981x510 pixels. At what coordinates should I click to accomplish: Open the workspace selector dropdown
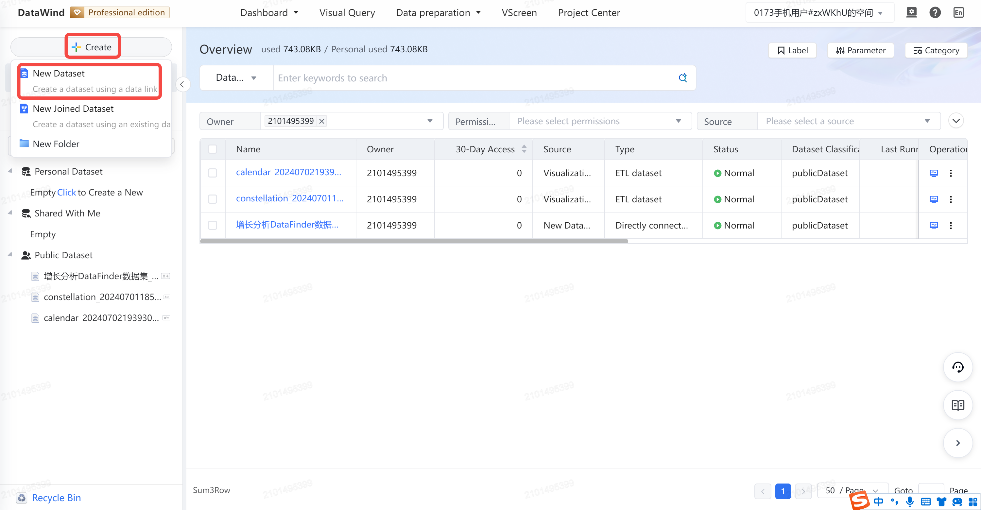tap(819, 12)
